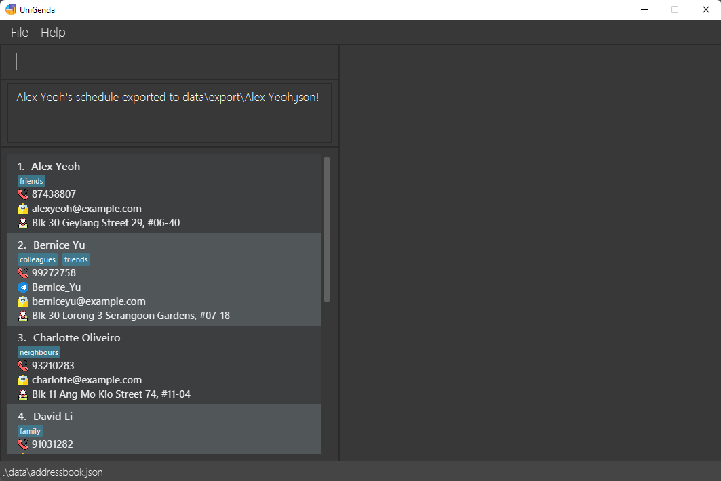This screenshot has width=721, height=481.
Task: Click the family tag under David Li
Action: tap(30, 431)
